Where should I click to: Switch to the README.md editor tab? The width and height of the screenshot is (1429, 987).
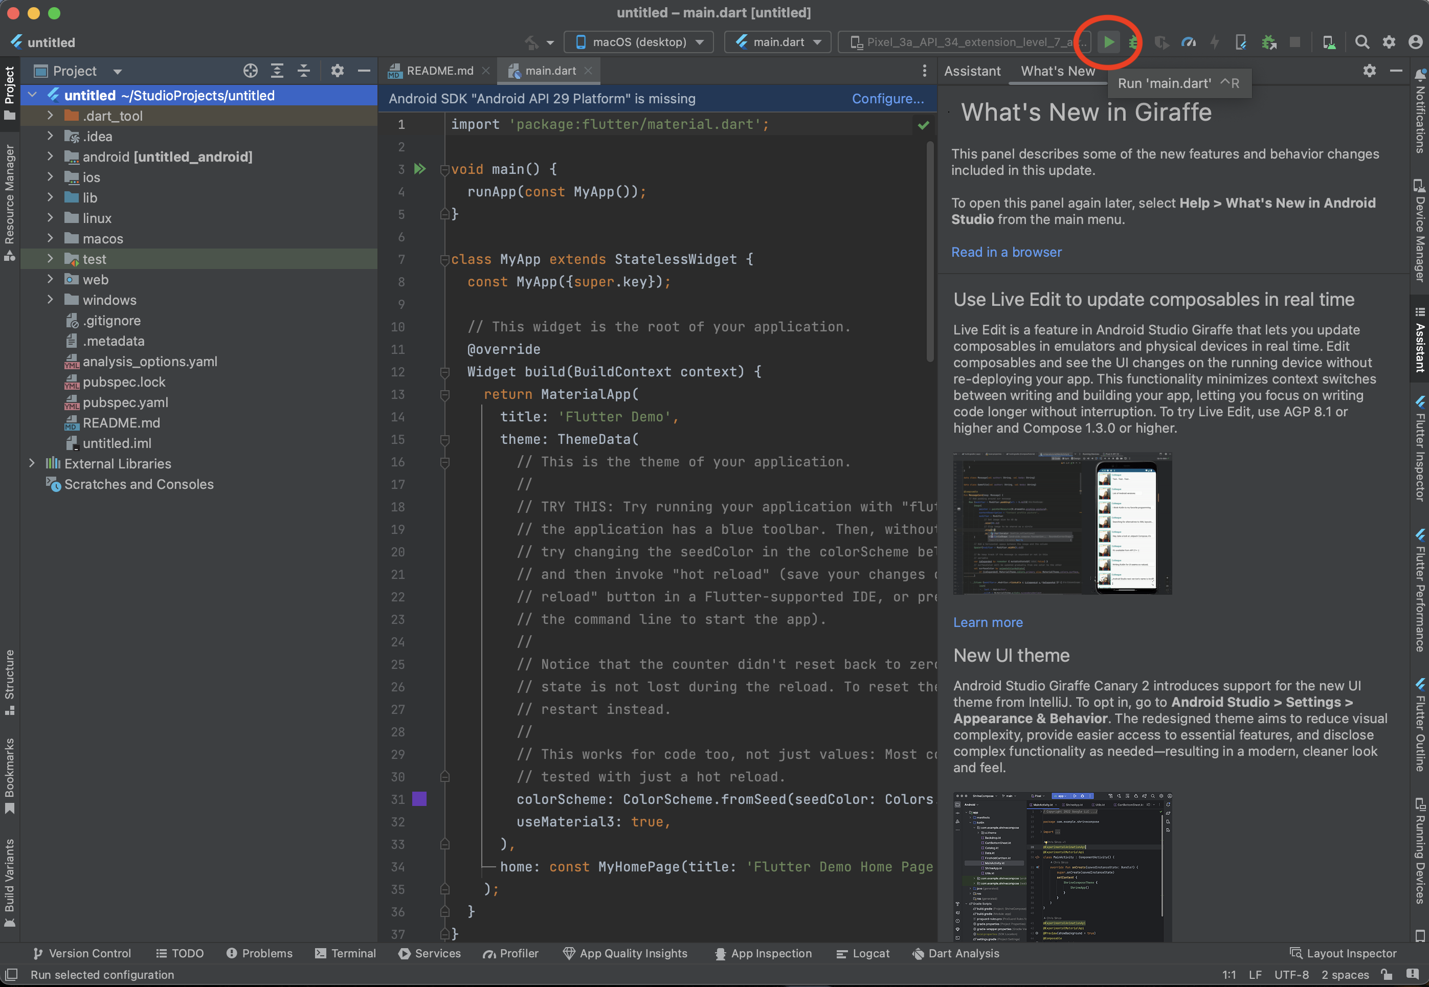439,71
